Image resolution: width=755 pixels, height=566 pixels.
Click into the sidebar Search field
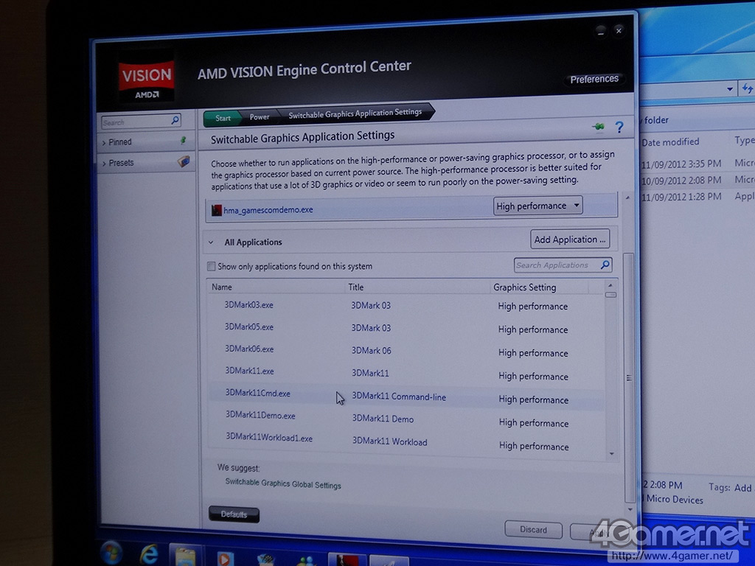coord(136,122)
